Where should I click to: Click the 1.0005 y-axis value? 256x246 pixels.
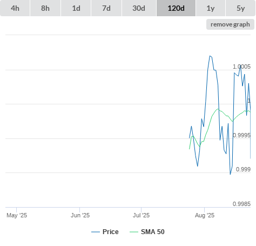pyautogui.click(x=241, y=67)
